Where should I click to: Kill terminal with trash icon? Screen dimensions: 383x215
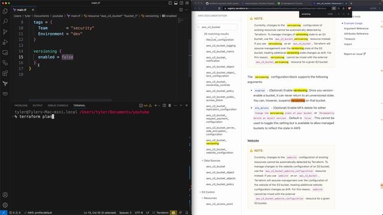[x=170, y=106]
